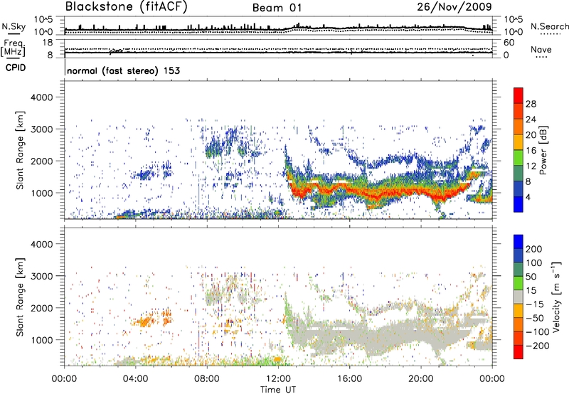
Task: Click the red top of power colorbar
Action: 519,96
